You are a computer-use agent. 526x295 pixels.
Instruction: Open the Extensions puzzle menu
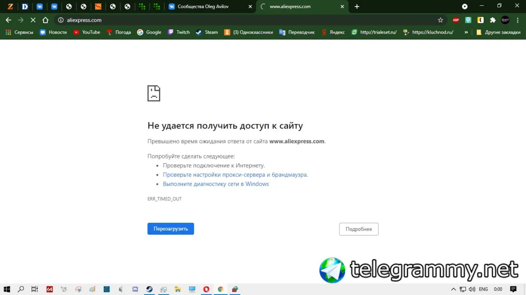pyautogui.click(x=493, y=20)
